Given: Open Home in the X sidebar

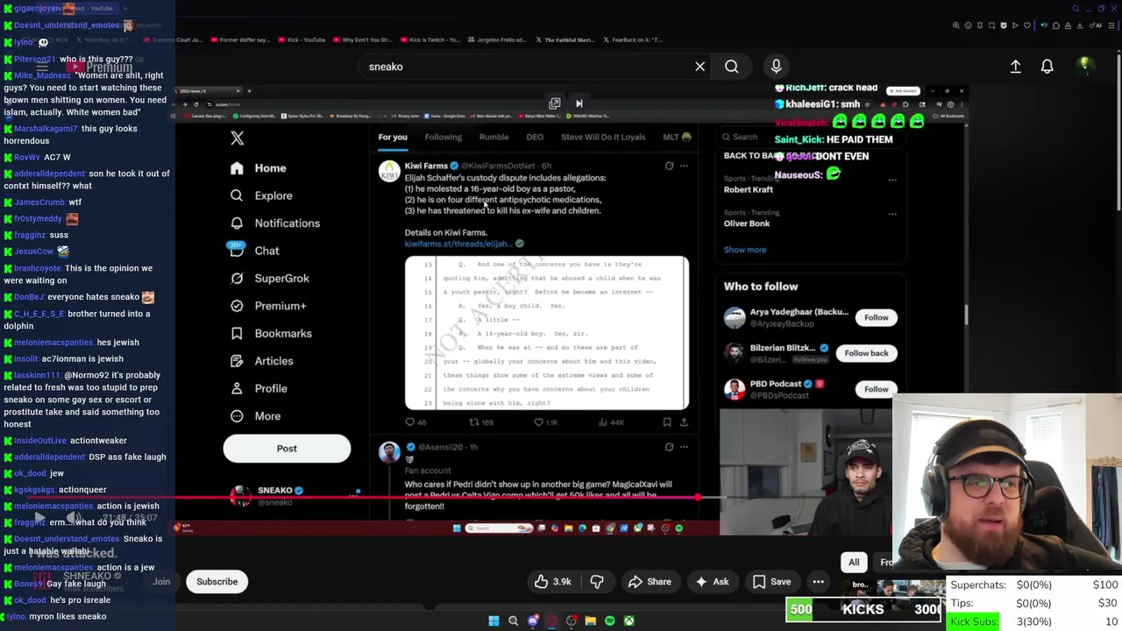Looking at the screenshot, I should coord(259,168).
